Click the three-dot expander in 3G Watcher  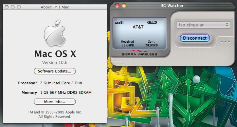tap(225, 42)
